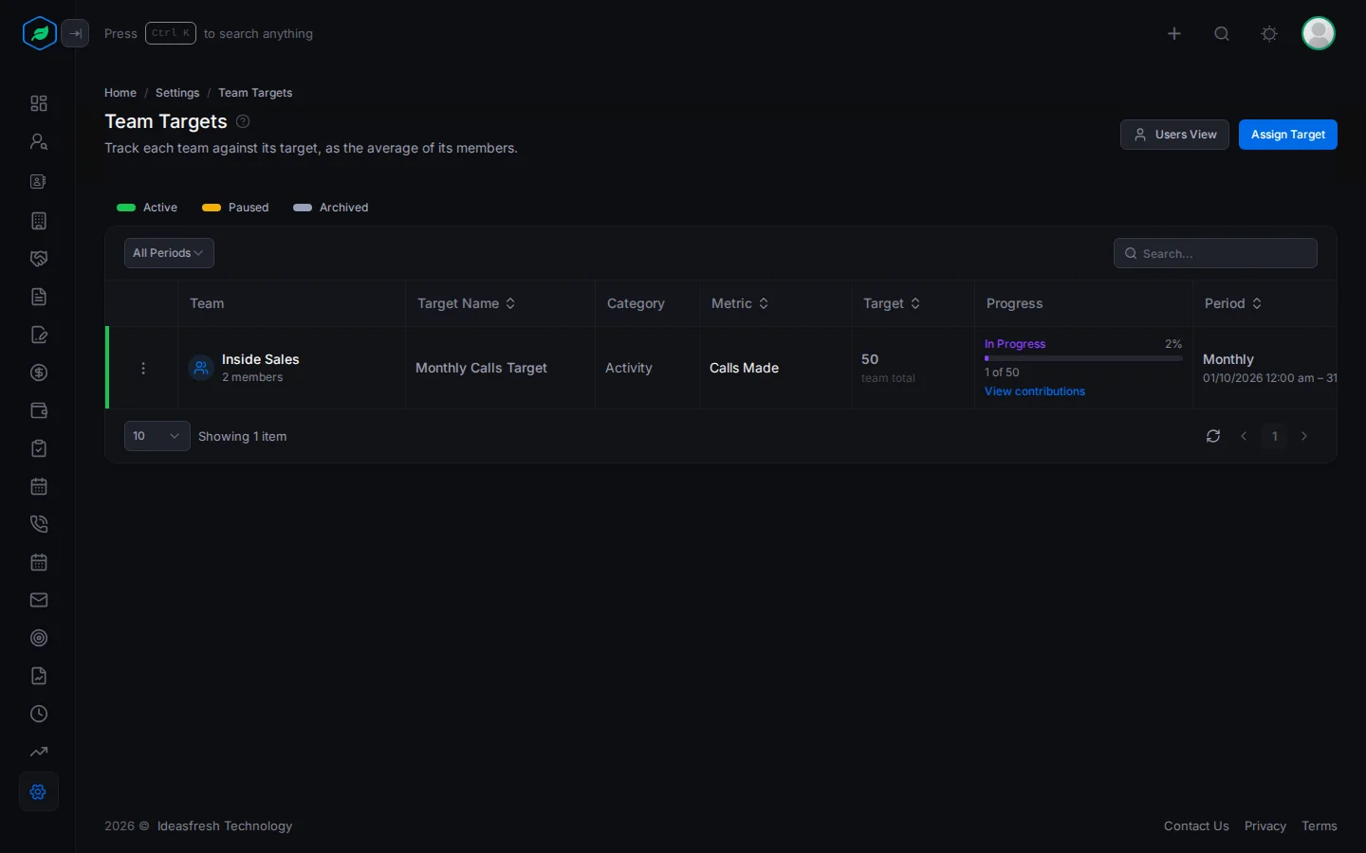Screen dimensions: 1366x853
Task: Open the dashboard grid icon in sidebar
Action: (x=39, y=103)
